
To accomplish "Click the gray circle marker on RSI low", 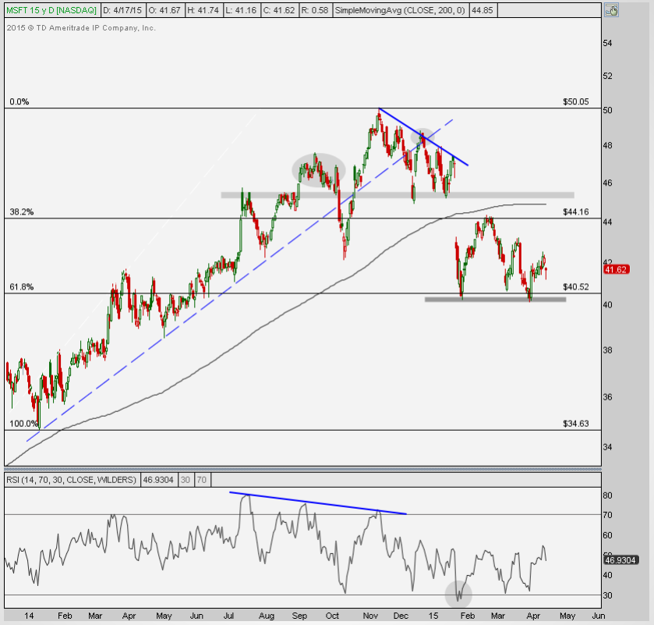I will pyautogui.click(x=458, y=594).
